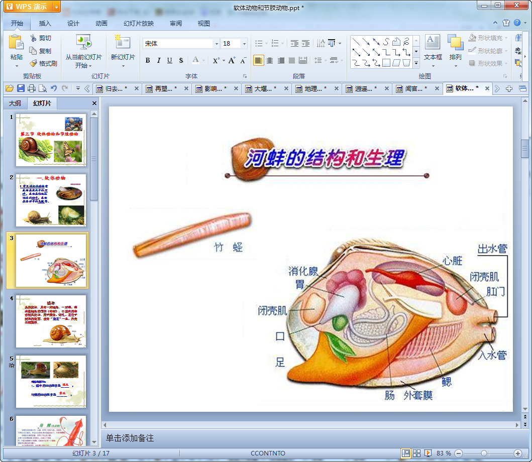Click the Cut (剪切) scissors icon
Viewport: 532px width, 462px height.
tap(33, 38)
